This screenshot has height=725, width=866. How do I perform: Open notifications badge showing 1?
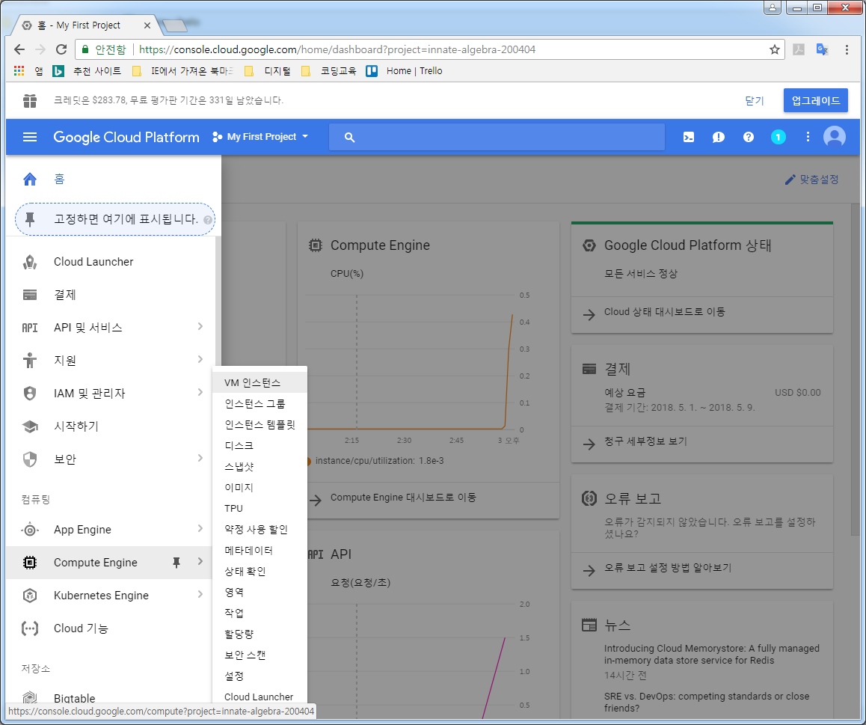point(779,137)
